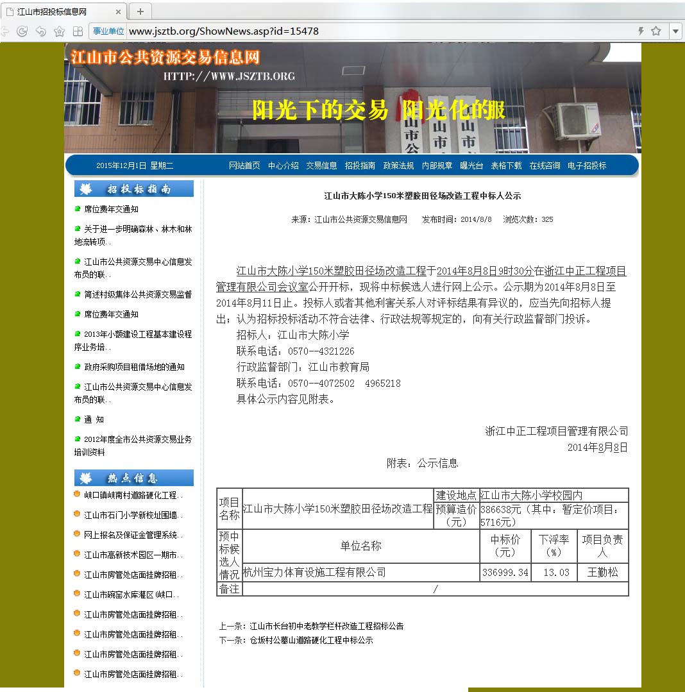Screen dimensions: 685x692
Task: Bookmark page with address bar star icon
Action: (656, 31)
